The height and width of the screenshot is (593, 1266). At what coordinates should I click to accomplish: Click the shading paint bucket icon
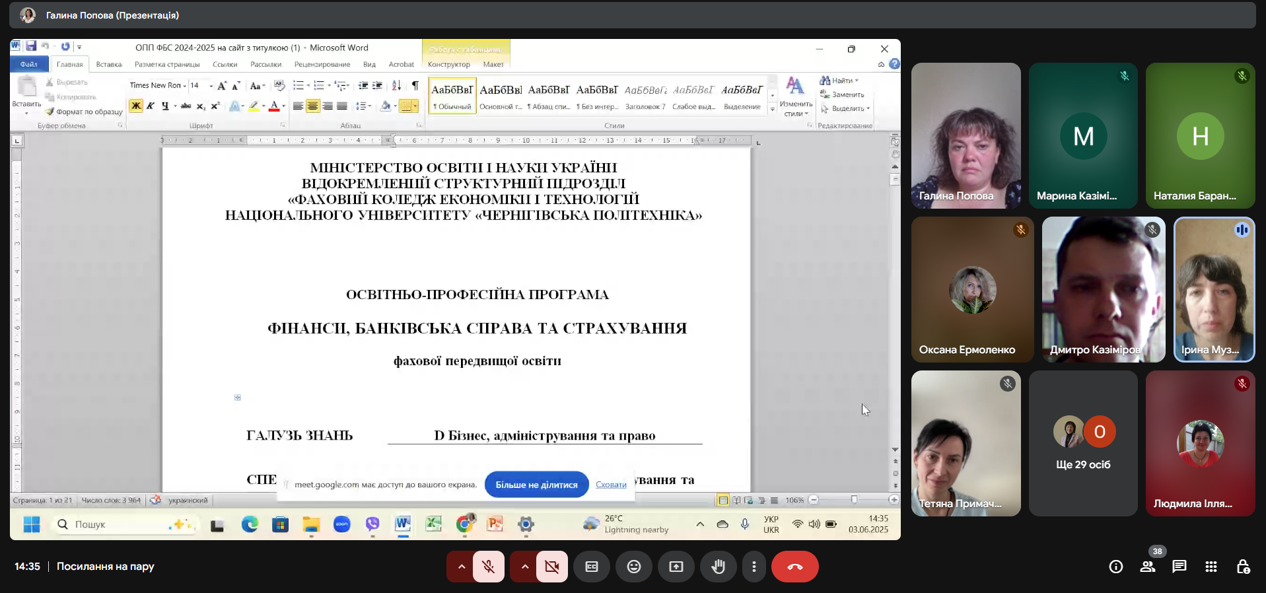click(x=386, y=106)
